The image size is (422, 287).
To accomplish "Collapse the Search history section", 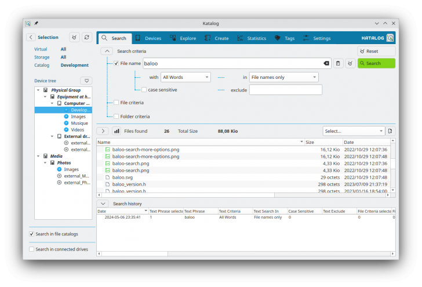I will pyautogui.click(x=103, y=204).
